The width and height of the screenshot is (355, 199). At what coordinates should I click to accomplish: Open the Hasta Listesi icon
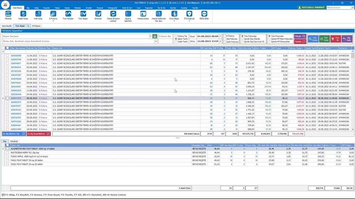tap(143, 15)
